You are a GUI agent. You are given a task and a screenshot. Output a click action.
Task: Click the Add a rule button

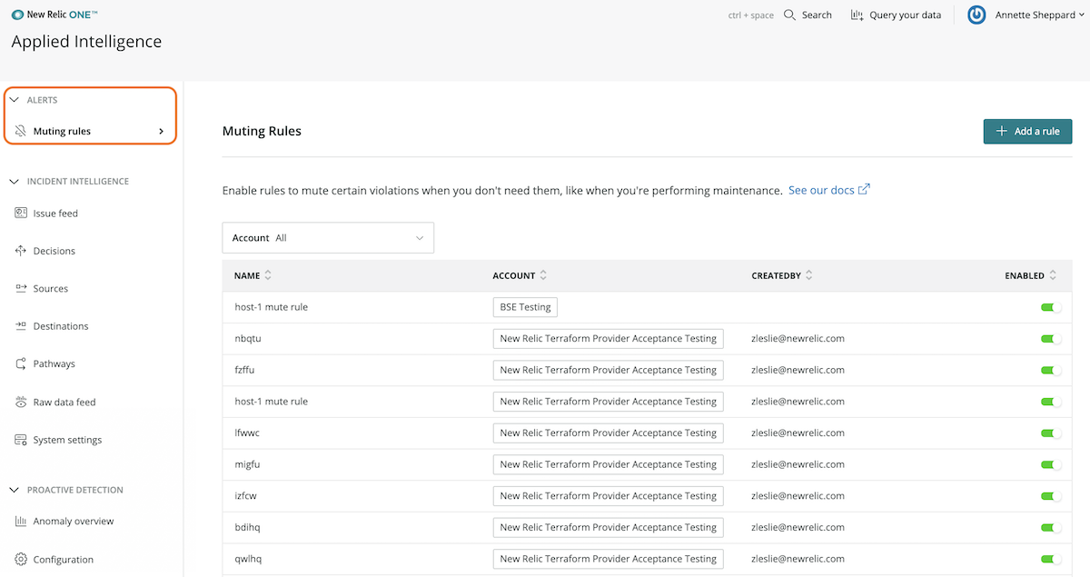click(1028, 131)
